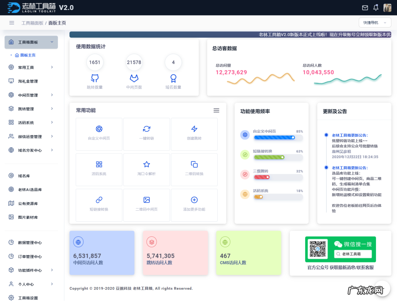Select the 淘口令解析 star icon
397x301 pixels.
coord(146,165)
